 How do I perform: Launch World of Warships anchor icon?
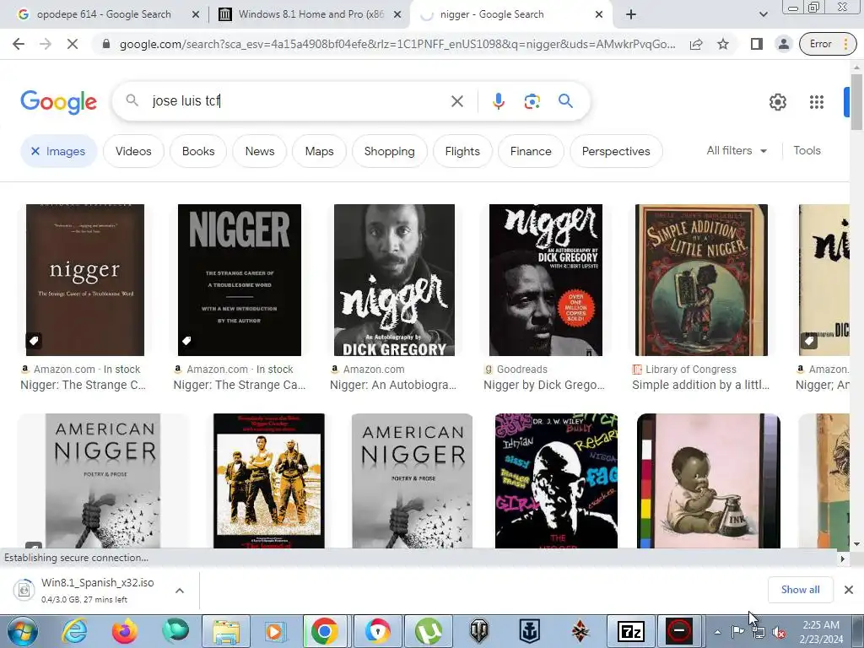coord(530,631)
